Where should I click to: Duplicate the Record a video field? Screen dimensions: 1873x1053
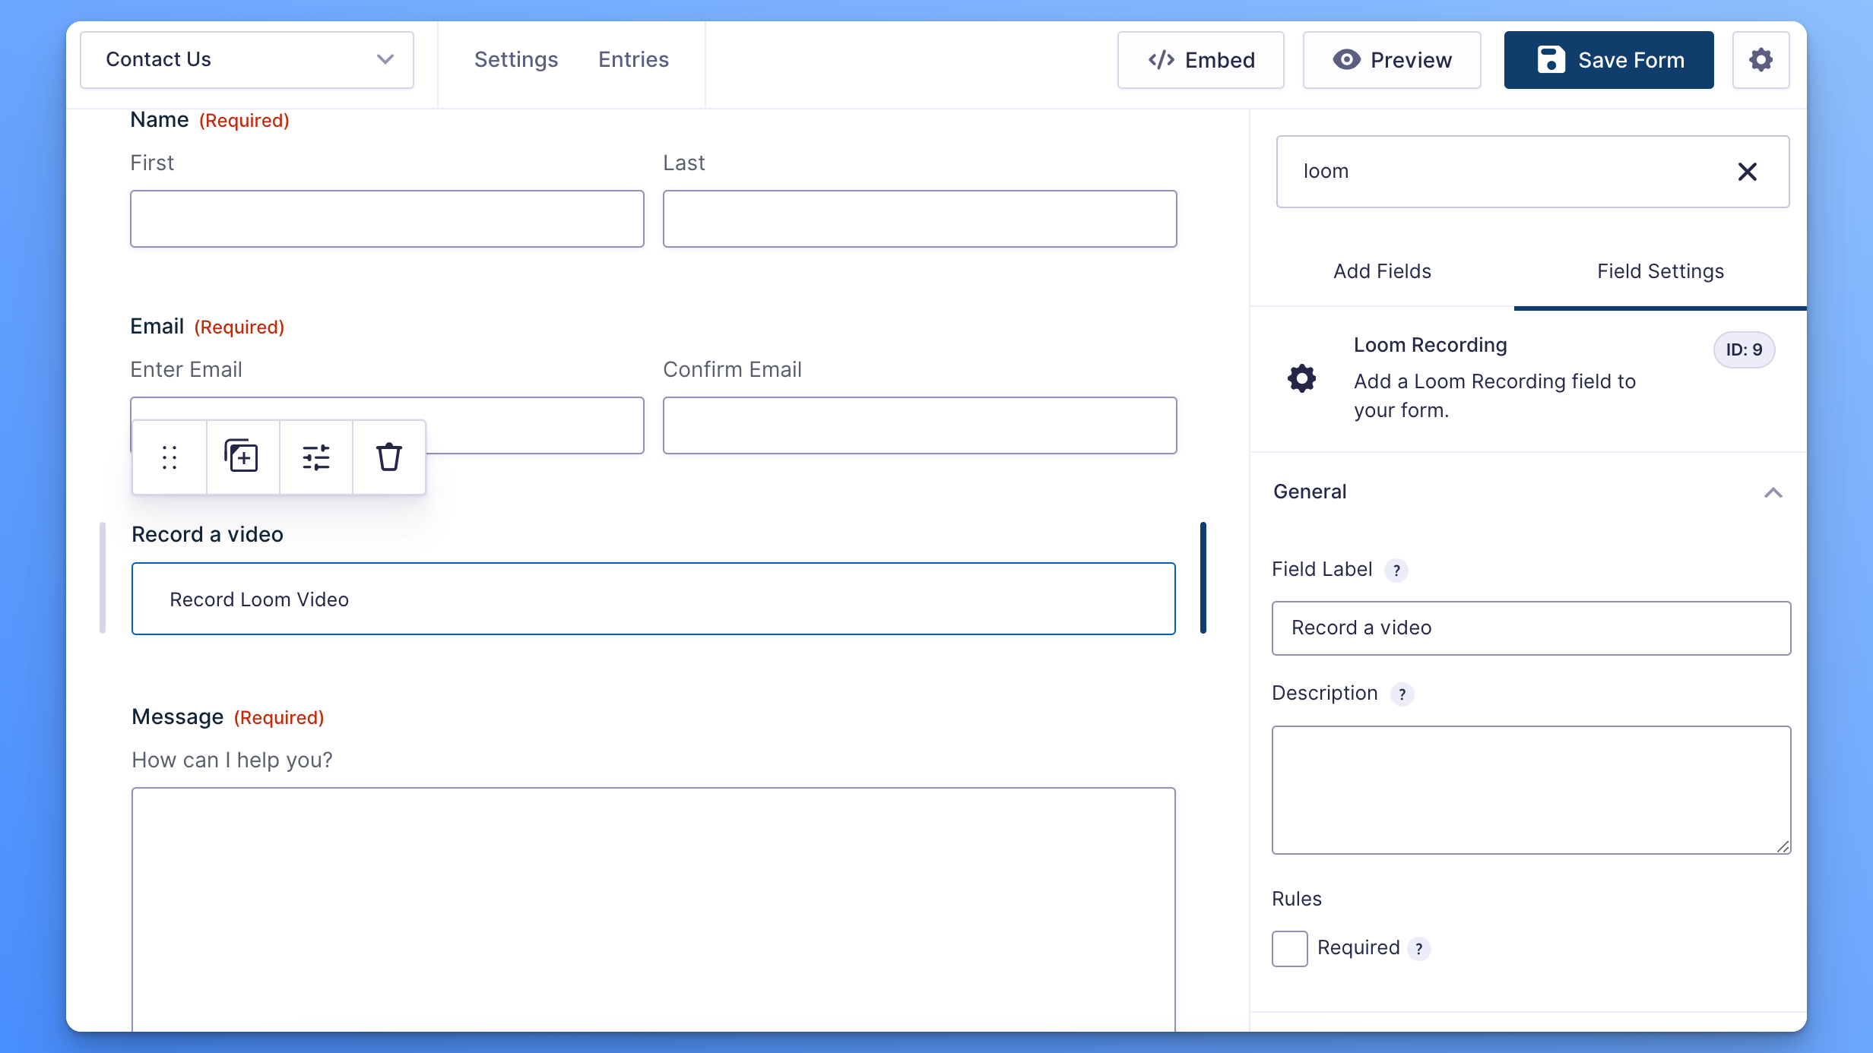tap(242, 457)
